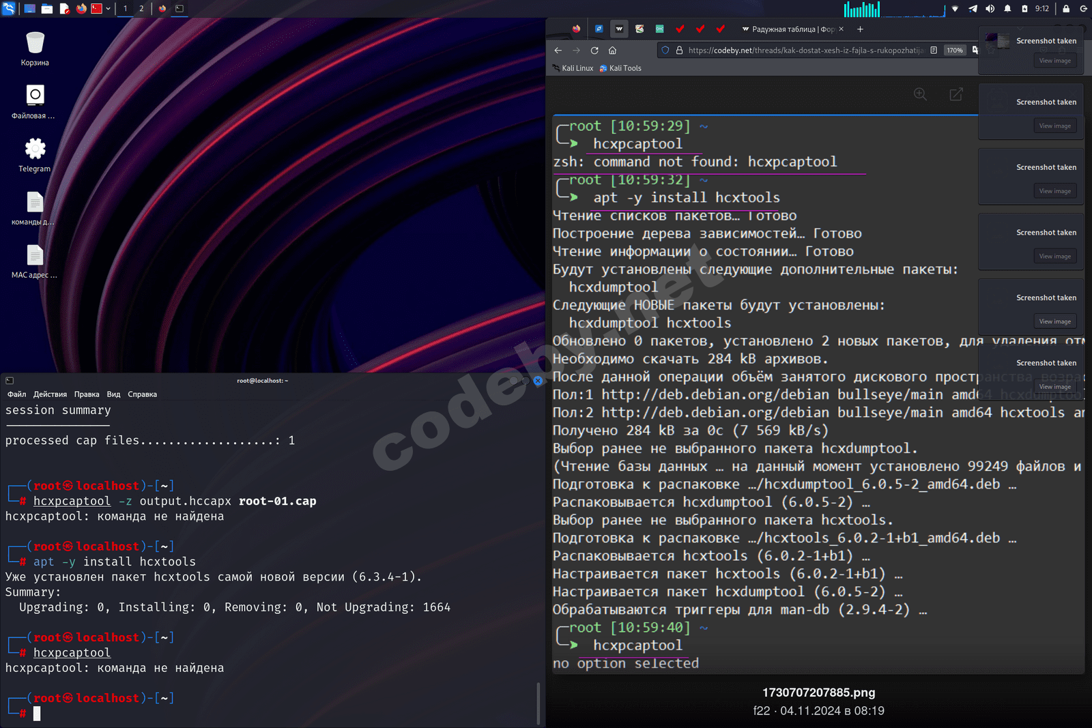Expand the red launcher dropdown arrow in the panel

(108, 8)
